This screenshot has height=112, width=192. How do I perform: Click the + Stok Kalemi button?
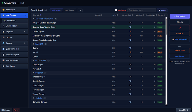pos(179,17)
